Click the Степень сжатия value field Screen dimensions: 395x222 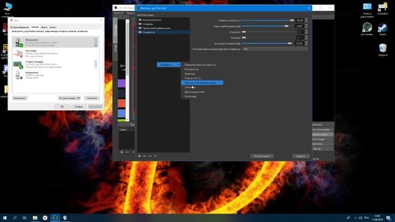(x=300, y=20)
